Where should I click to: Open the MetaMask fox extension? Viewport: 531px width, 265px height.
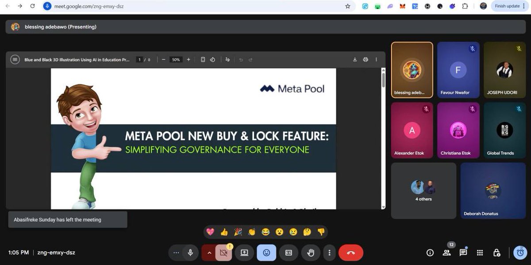(x=403, y=6)
